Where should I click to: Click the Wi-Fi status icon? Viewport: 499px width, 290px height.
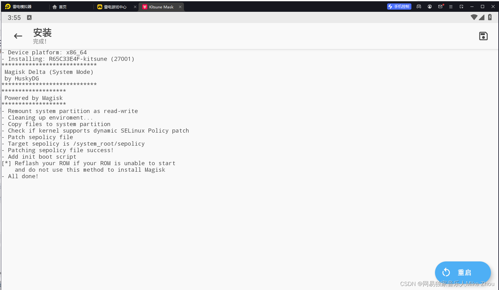point(474,17)
